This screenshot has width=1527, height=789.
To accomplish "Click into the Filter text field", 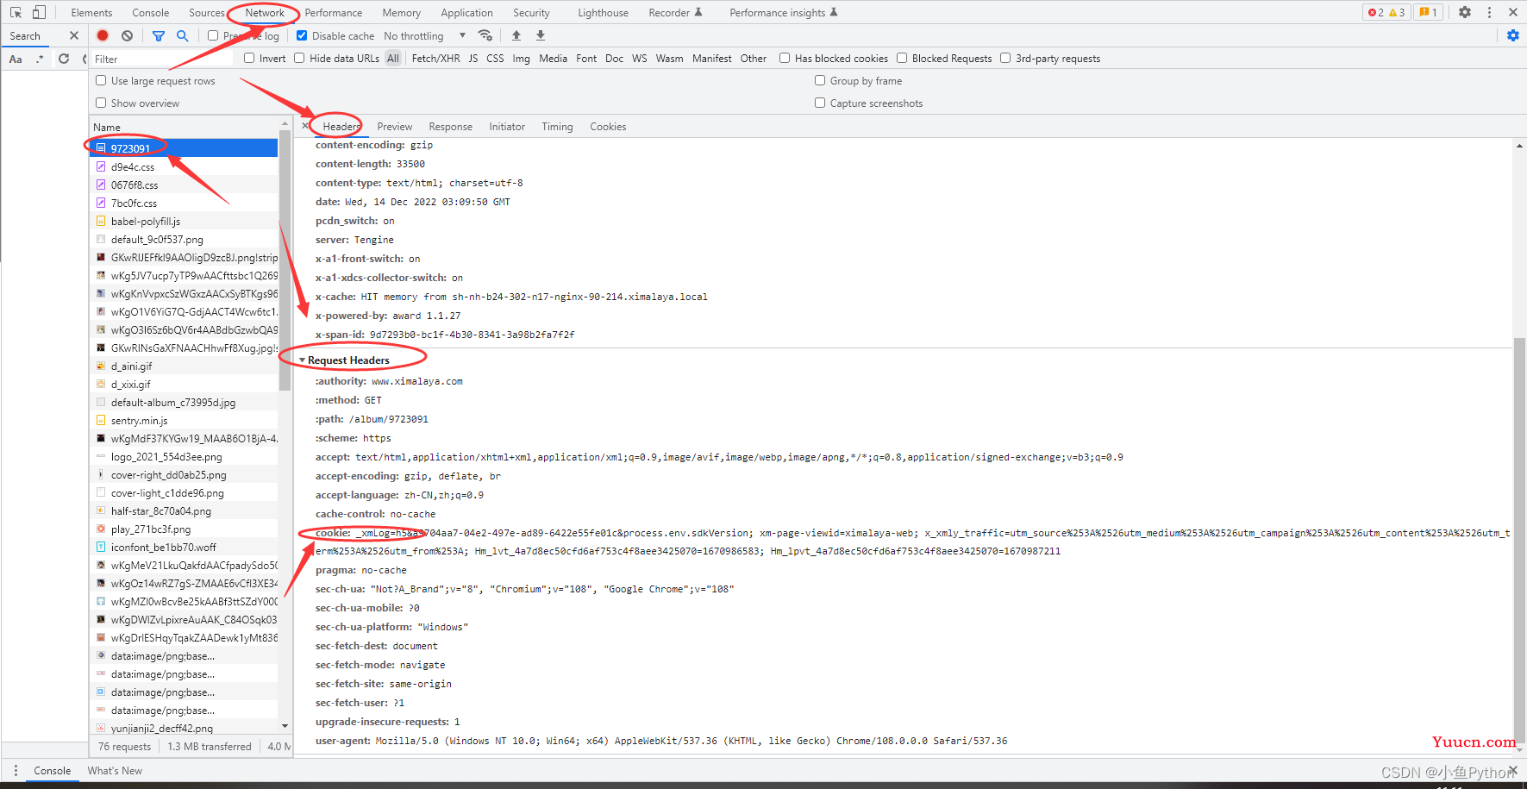I will pos(162,59).
